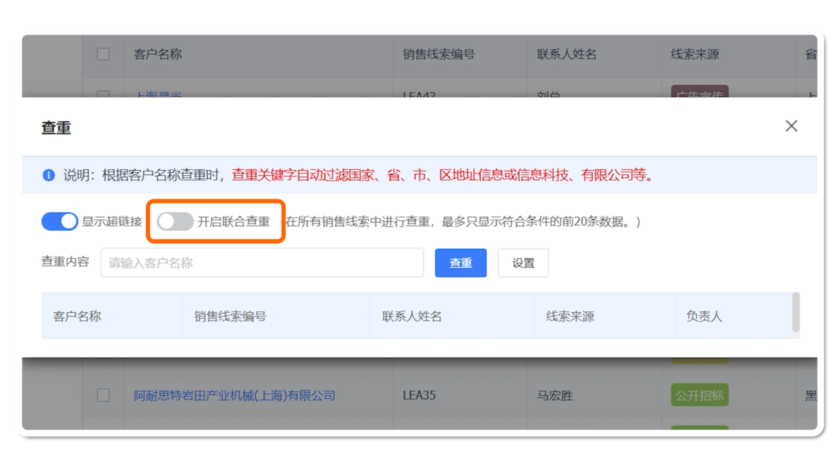Viewport: 840px width, 473px height.
Task: Click 销售线索编号 header in dialog results table
Action: click(230, 316)
